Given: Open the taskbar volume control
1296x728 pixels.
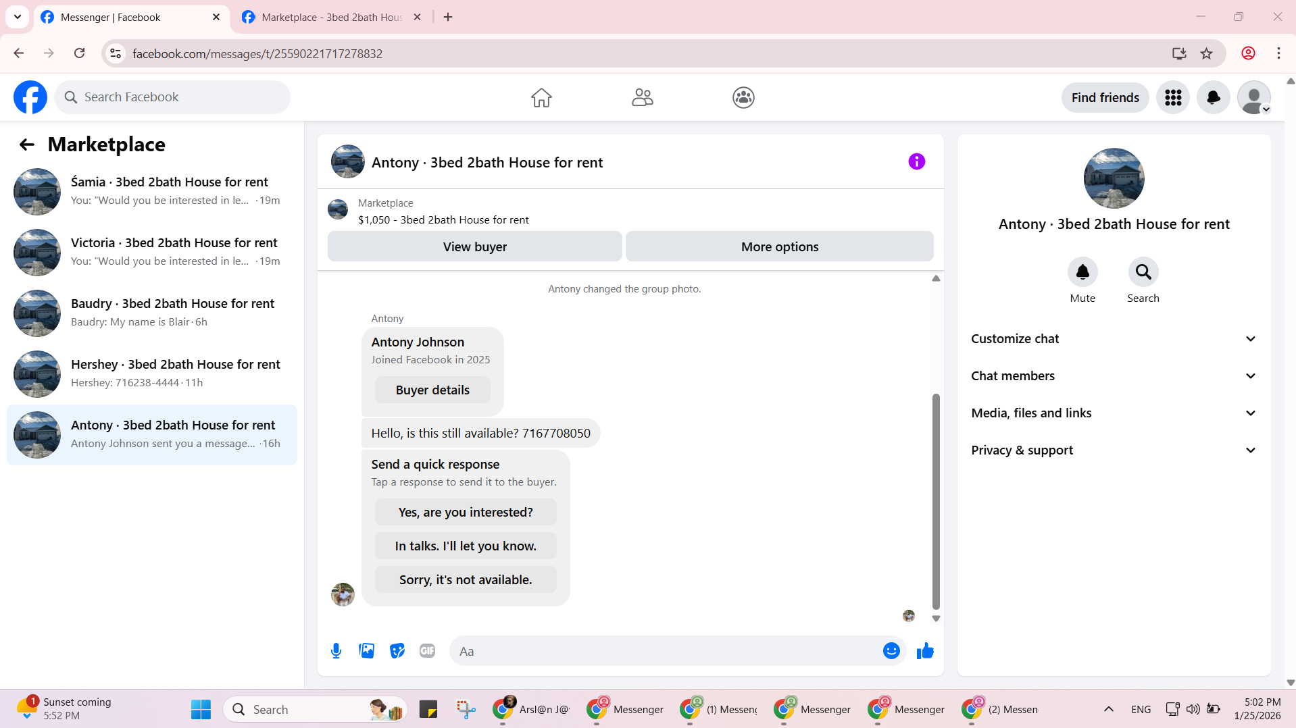Looking at the screenshot, I should tap(1193, 709).
